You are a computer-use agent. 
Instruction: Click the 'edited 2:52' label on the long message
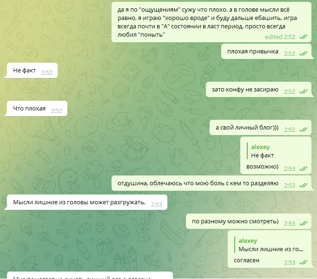coord(280,37)
